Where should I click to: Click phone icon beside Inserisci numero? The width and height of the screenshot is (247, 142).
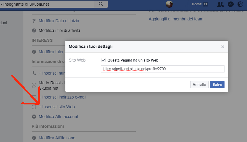pos(34,73)
